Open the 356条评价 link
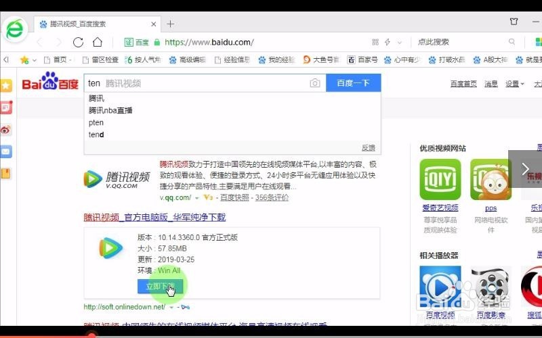 [x=272, y=197]
